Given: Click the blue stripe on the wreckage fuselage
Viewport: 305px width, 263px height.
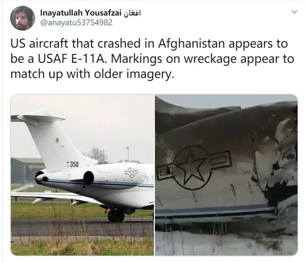Looking at the screenshot, I should tap(216, 211).
